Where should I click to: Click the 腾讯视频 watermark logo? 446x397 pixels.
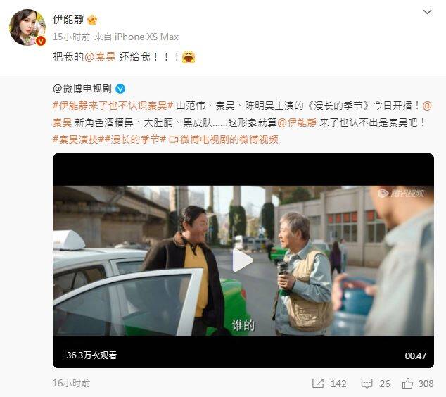[402, 194]
